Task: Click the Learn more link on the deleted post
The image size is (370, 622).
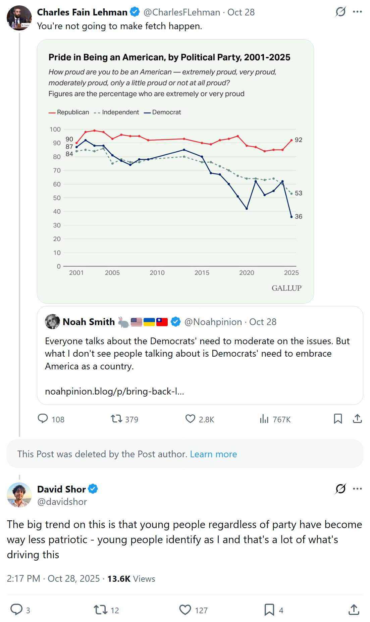Action: pyautogui.click(x=213, y=454)
